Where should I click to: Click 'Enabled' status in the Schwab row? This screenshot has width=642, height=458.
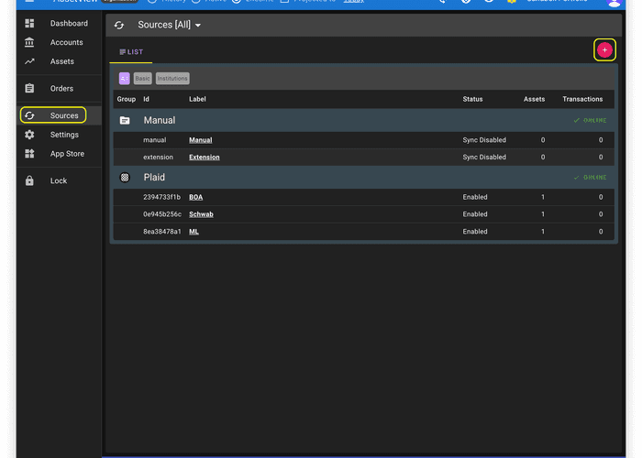[x=475, y=214]
